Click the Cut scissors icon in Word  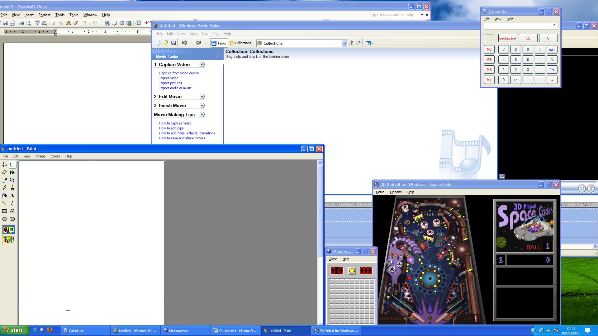pyautogui.click(x=53, y=23)
